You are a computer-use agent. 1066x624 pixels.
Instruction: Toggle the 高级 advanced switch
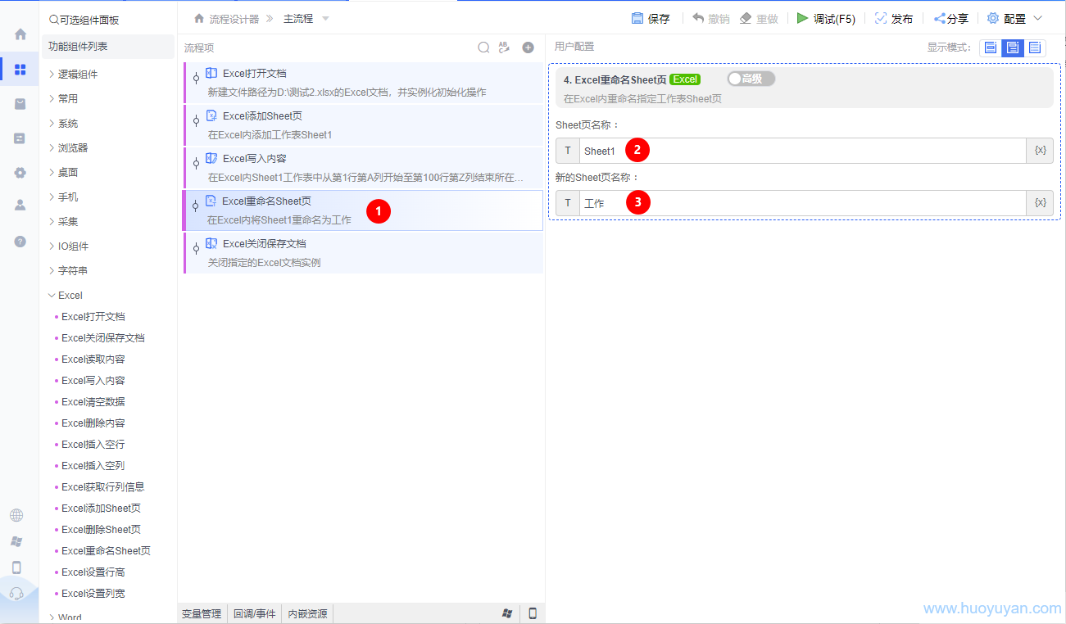[x=750, y=79]
